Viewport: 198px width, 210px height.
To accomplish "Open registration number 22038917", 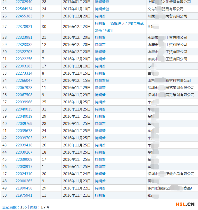I will (24, 167).
